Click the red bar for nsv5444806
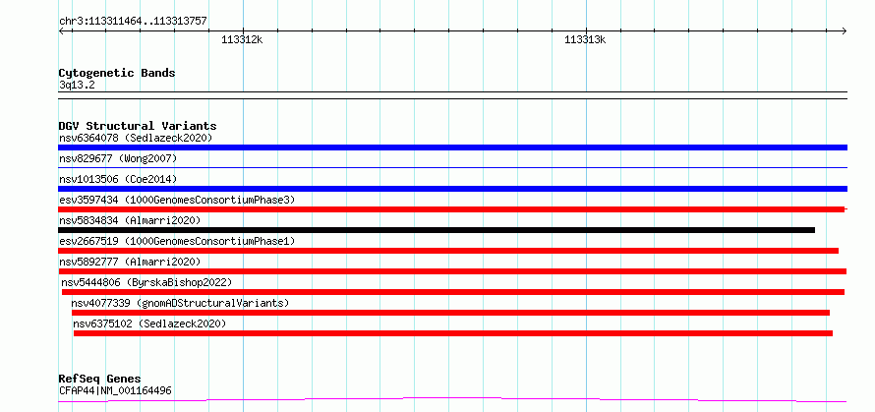 (x=453, y=292)
